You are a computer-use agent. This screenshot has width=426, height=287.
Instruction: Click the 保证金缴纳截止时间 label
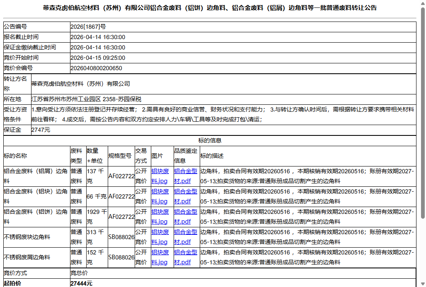[29, 48]
